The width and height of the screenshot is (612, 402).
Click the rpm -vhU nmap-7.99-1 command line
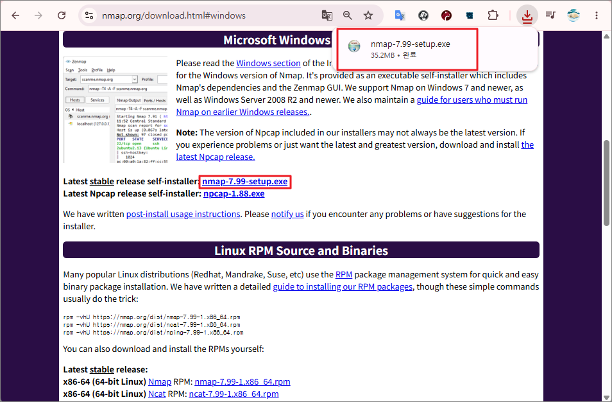151,317
